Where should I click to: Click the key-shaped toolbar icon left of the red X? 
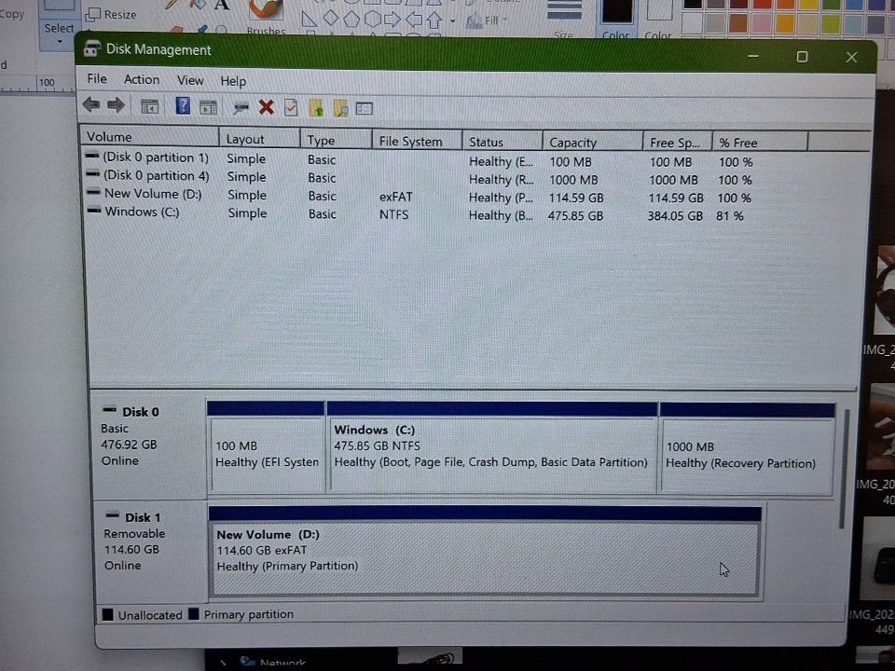point(241,107)
